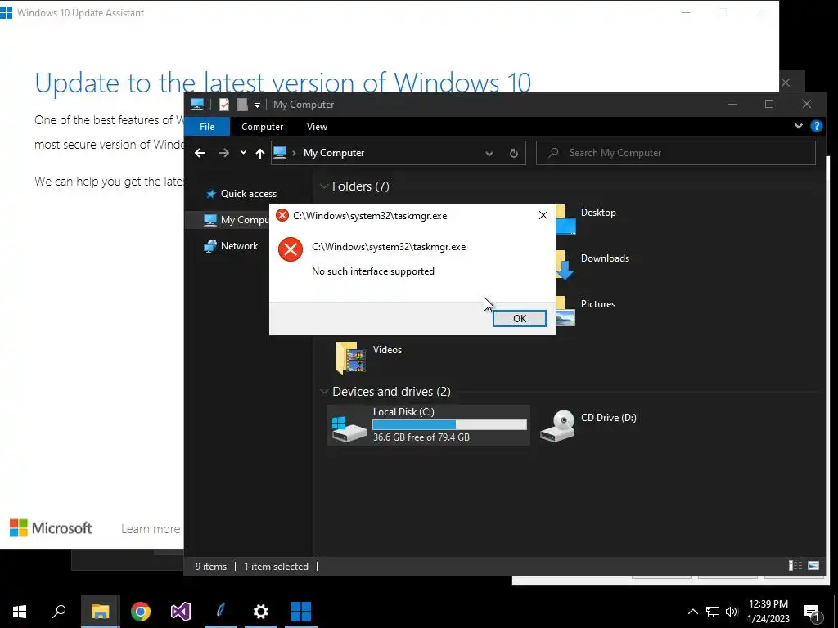Go up one folder level
The width and height of the screenshot is (838, 628).
260,153
